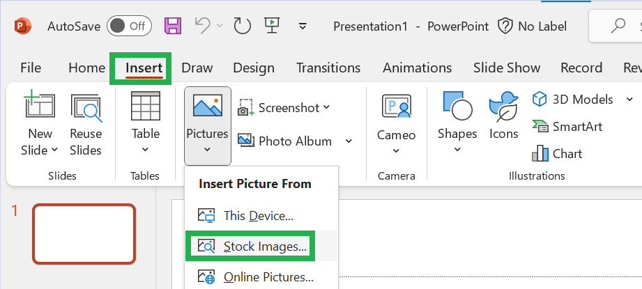Click the Cameo icon
Viewport: 642px width, 289px height.
(397, 107)
